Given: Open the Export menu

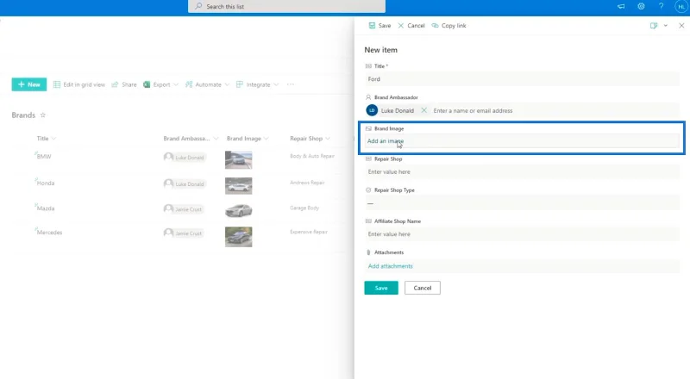Looking at the screenshot, I should pos(160,84).
